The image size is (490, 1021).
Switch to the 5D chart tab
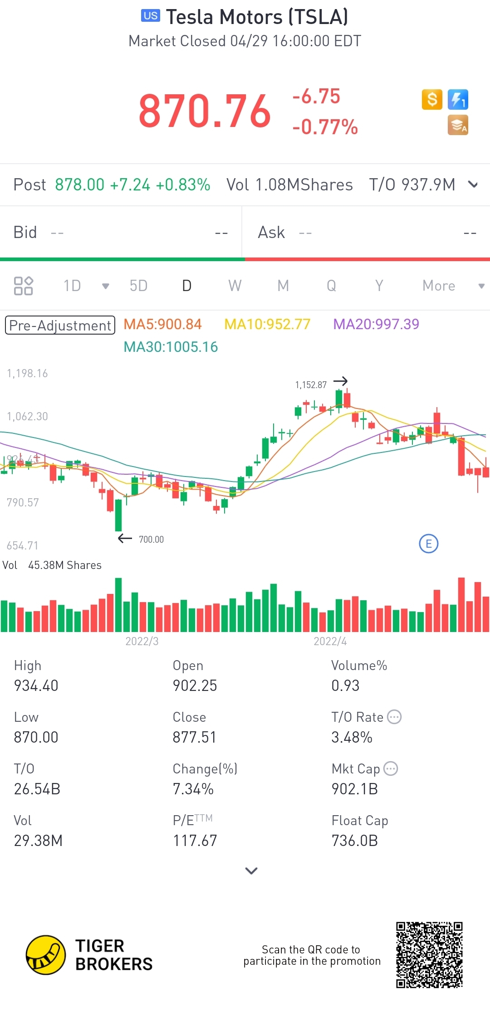138,286
